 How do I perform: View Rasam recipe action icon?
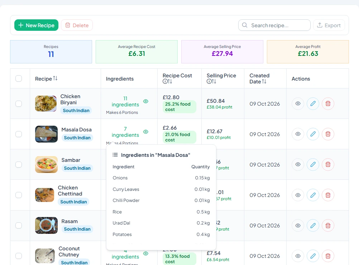click(298, 225)
